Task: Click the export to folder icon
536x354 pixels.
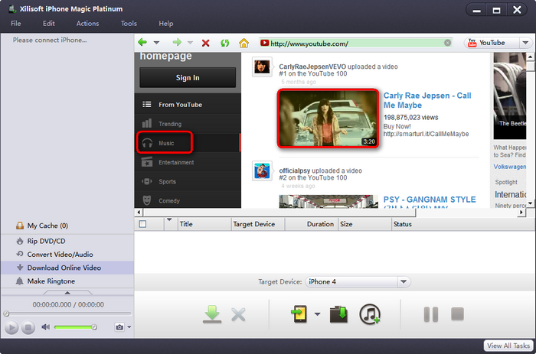Action: (x=338, y=313)
